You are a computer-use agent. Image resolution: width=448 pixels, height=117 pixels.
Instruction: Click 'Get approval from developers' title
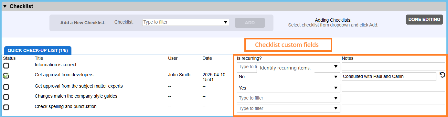[x=64, y=75]
